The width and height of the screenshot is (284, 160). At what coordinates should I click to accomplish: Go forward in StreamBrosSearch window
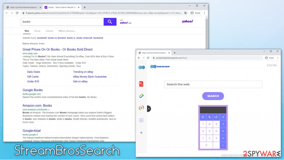[144, 58]
